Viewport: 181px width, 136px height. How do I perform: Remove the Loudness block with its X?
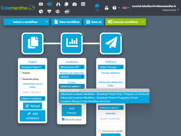(83, 34)
